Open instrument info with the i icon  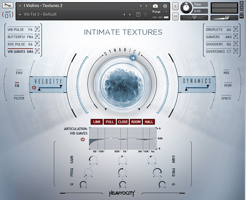165,6
